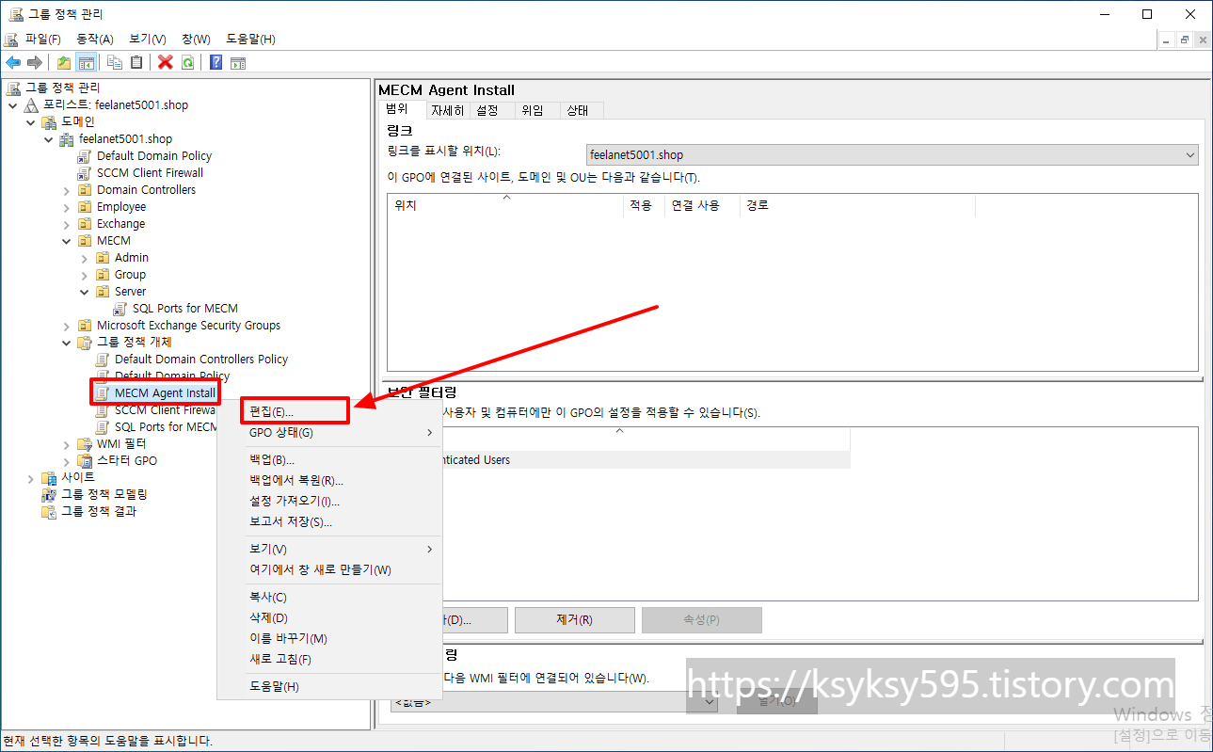Click the 속성(P) button
Screen dimensions: 1213x752
pos(702,620)
